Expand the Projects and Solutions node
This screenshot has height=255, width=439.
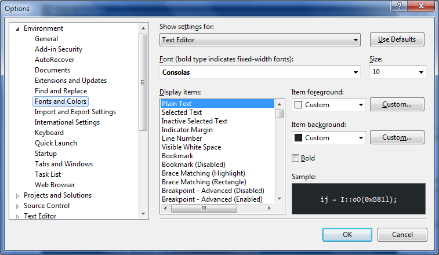pyautogui.click(x=17, y=196)
